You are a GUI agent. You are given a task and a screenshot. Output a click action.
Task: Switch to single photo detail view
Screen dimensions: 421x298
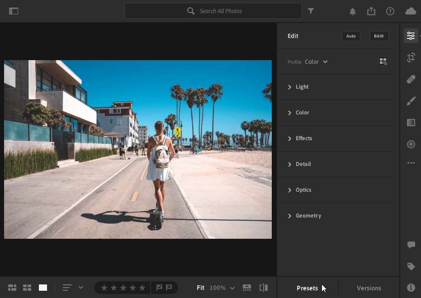(x=43, y=288)
